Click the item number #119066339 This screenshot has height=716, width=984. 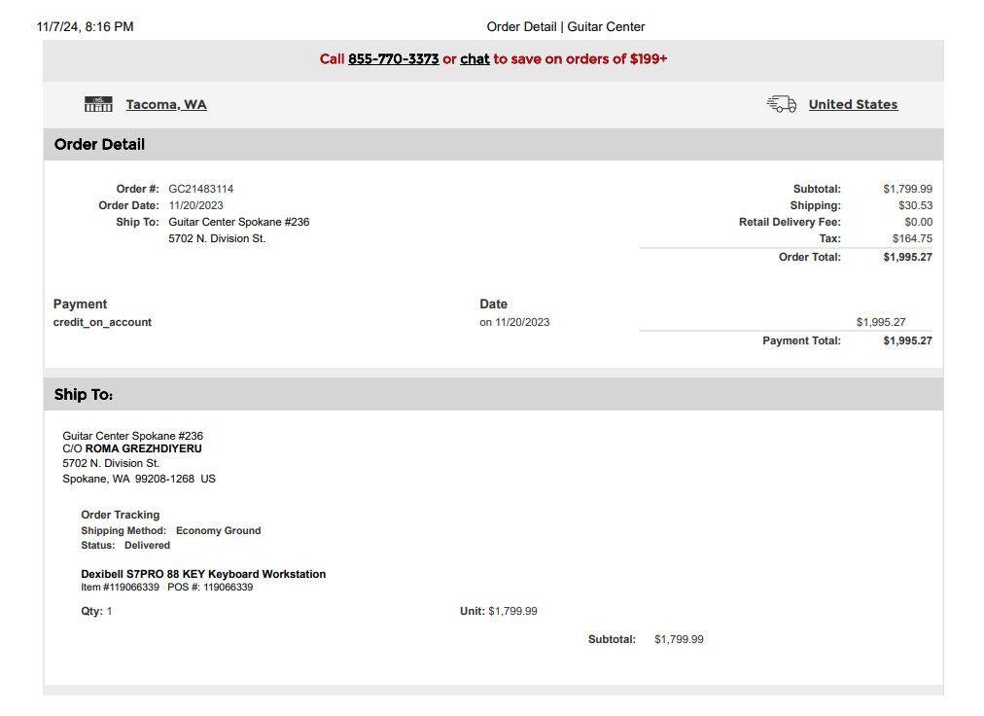pos(120,588)
